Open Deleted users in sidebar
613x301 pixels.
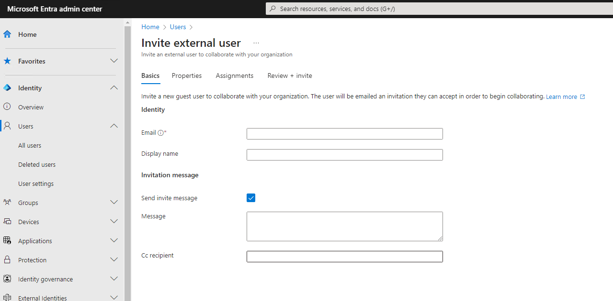pyautogui.click(x=37, y=164)
